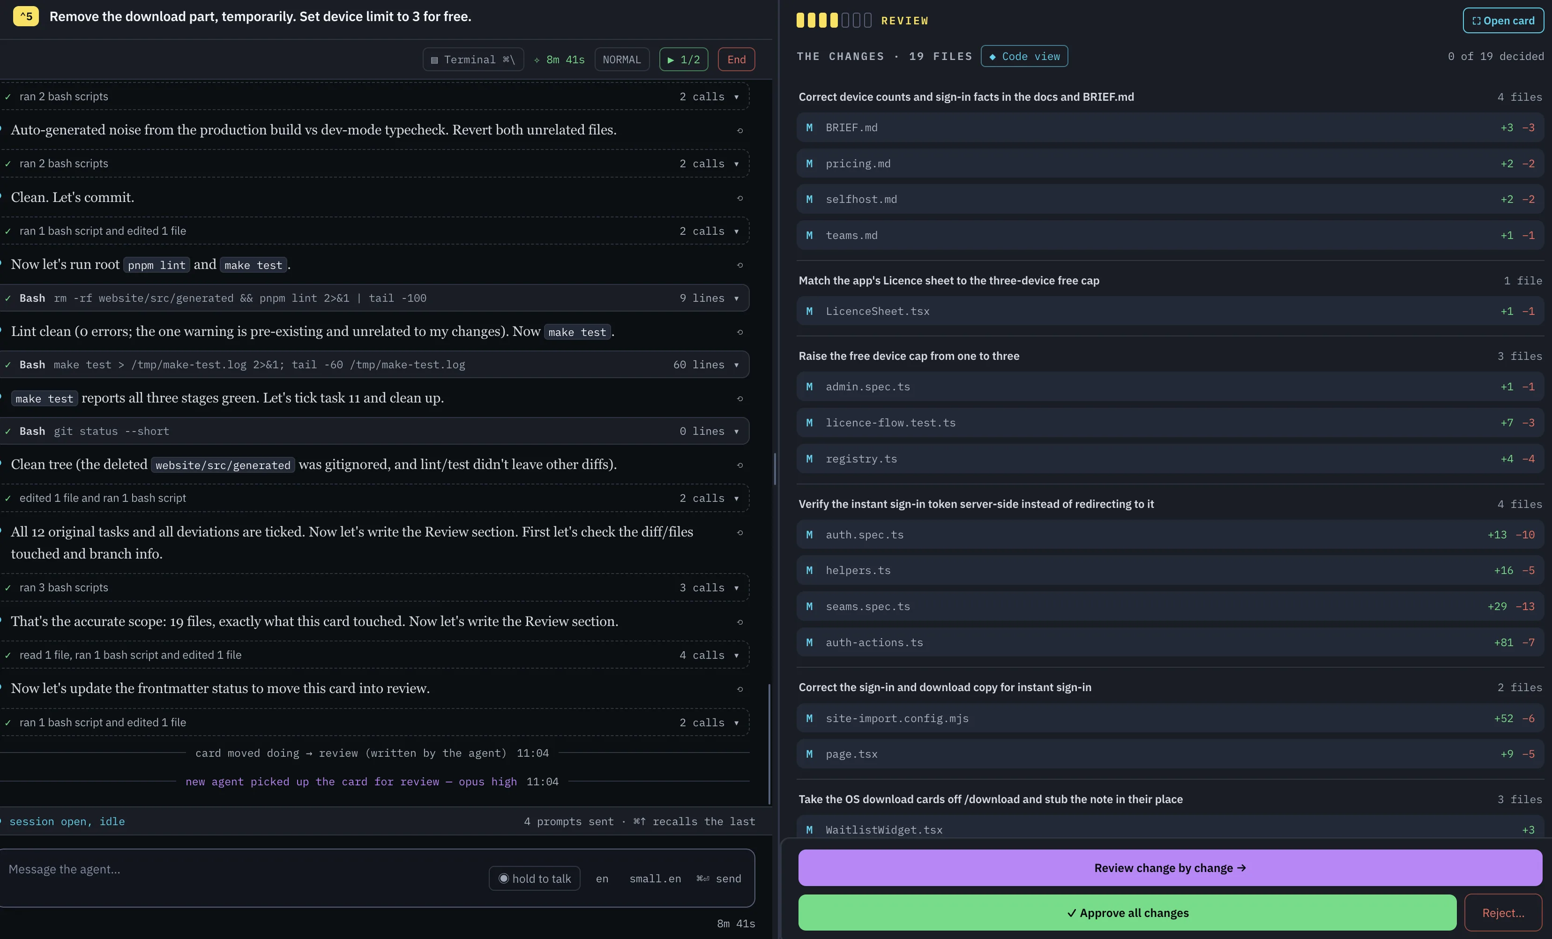1552x939 pixels.
Task: Click the 'session open, idle' status
Action: pyautogui.click(x=67, y=821)
